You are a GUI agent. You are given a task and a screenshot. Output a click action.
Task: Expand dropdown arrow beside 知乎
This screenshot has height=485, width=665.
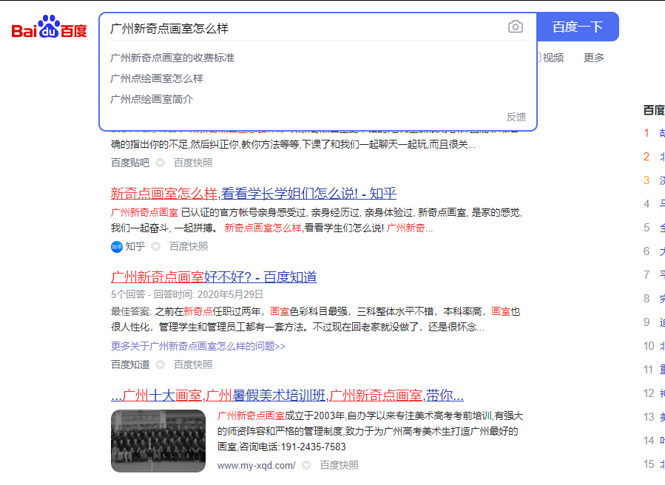155,246
